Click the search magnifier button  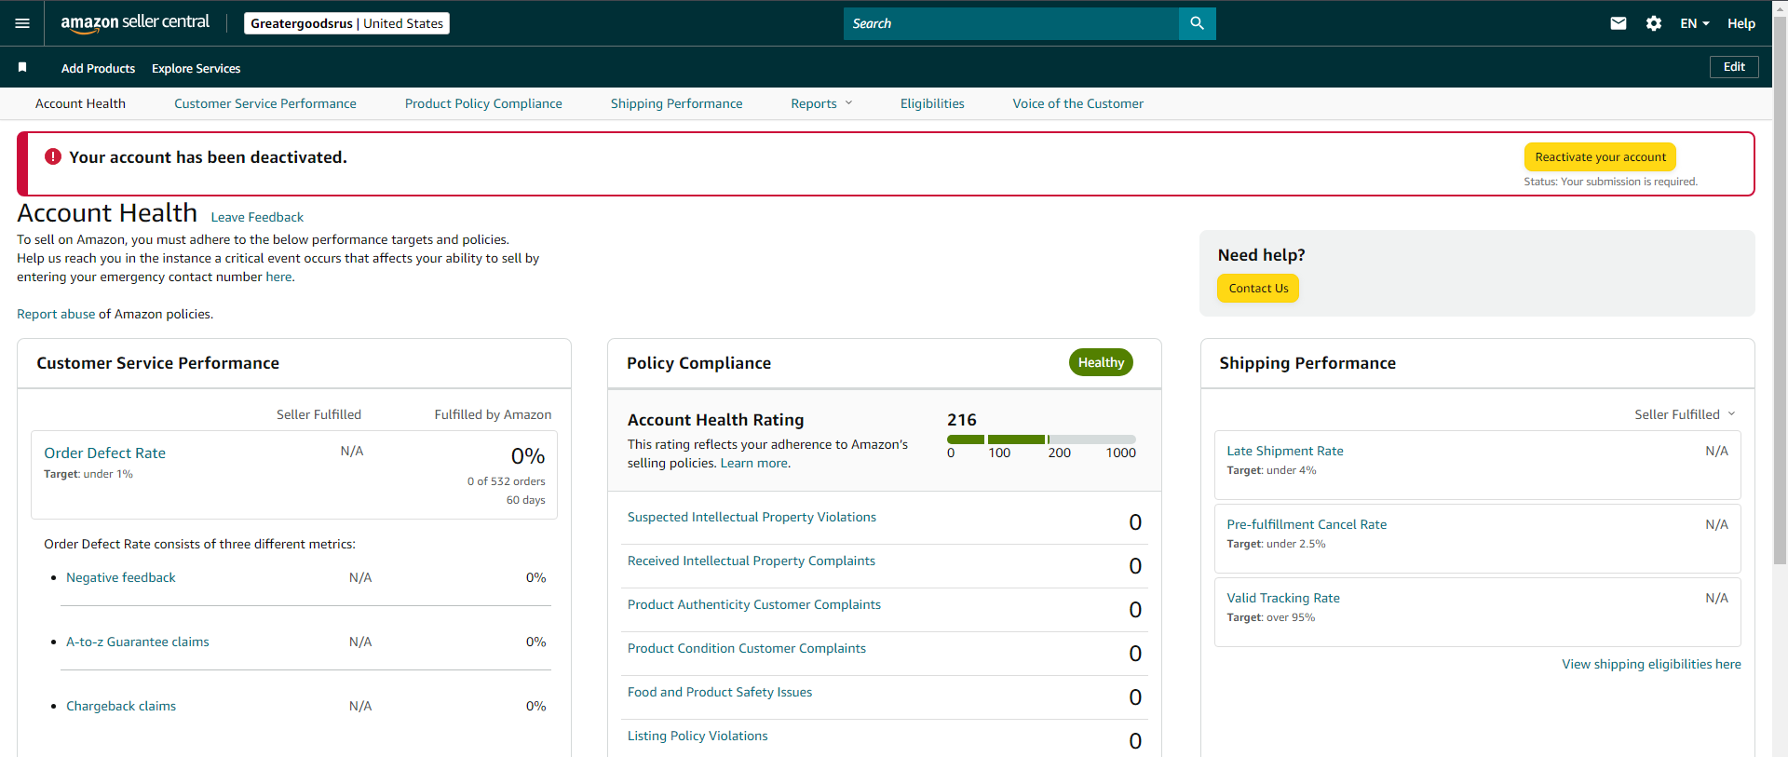[1197, 23]
